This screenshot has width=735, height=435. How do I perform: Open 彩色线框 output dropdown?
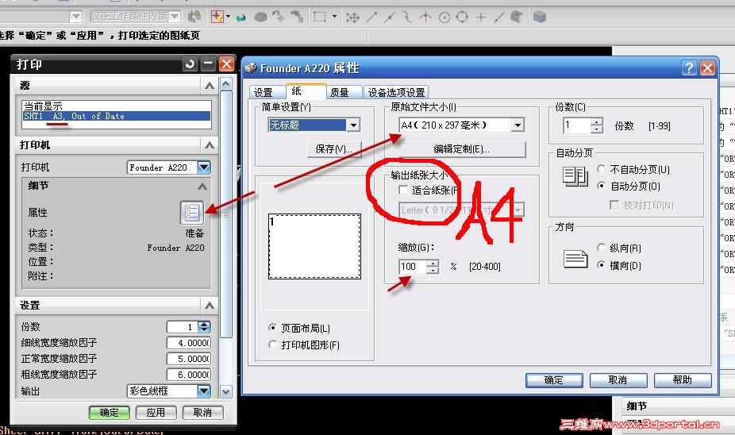pyautogui.click(x=204, y=391)
